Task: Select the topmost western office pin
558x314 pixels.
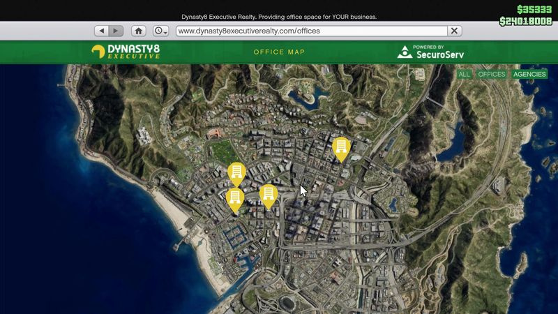Action: [236, 174]
